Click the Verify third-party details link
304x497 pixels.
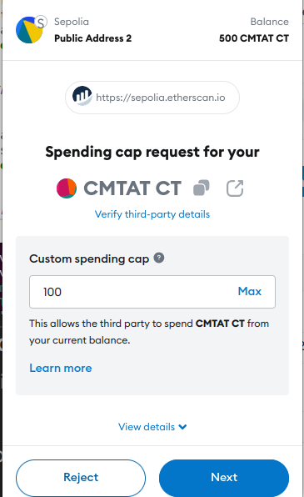(x=152, y=214)
